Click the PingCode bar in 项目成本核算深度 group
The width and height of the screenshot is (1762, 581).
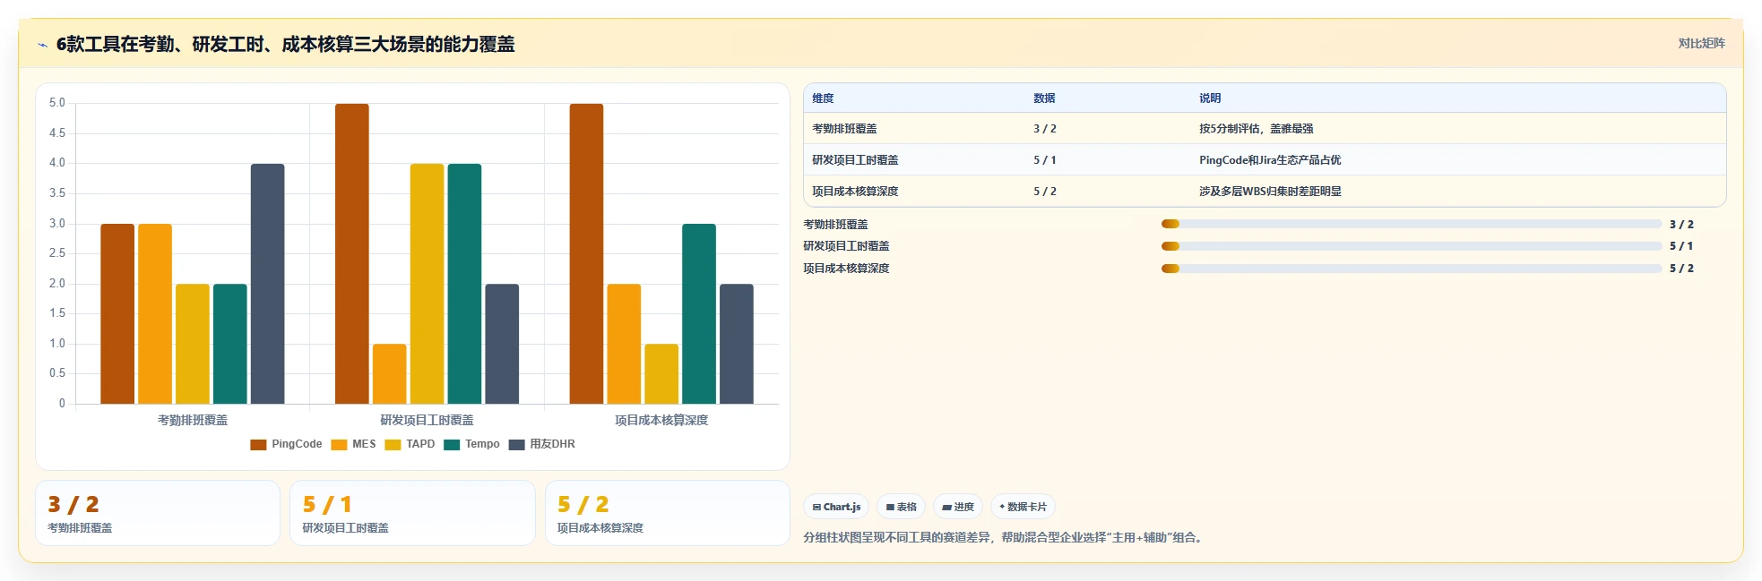(x=586, y=253)
